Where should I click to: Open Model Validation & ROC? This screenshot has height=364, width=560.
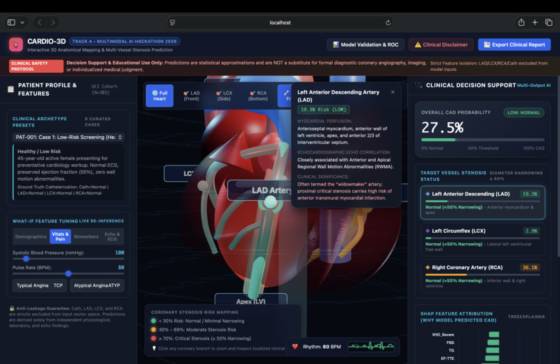click(365, 44)
